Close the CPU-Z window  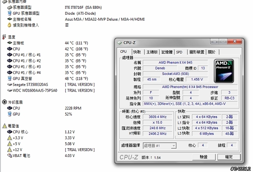pyautogui.click(x=235, y=42)
